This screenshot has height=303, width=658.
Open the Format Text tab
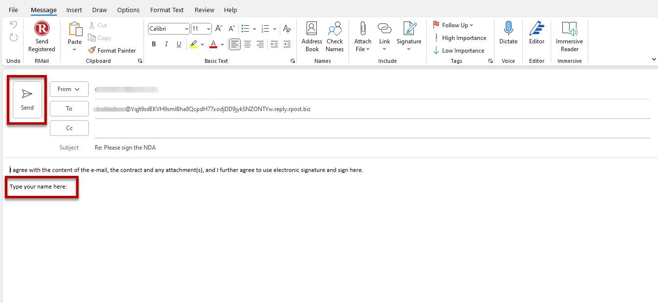click(x=167, y=10)
